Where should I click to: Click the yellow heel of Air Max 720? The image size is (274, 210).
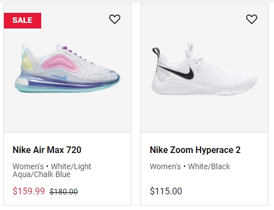(x=27, y=63)
